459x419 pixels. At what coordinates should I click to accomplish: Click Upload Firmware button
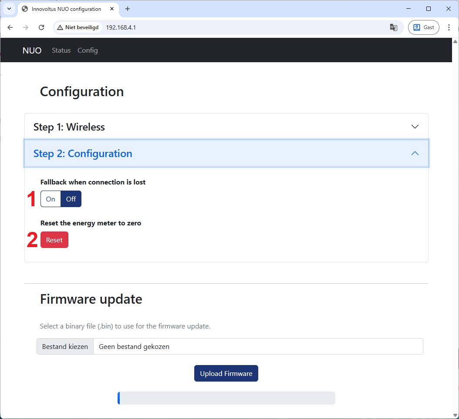tap(226, 373)
